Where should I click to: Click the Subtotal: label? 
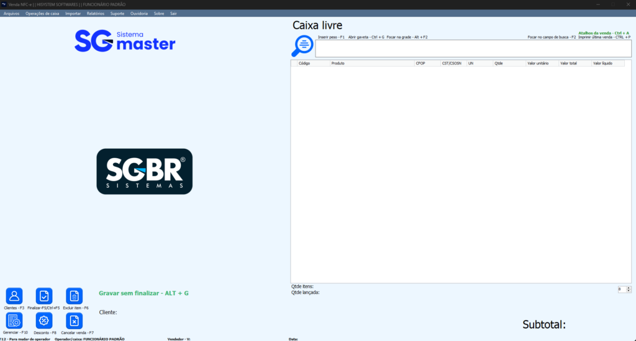(544, 324)
